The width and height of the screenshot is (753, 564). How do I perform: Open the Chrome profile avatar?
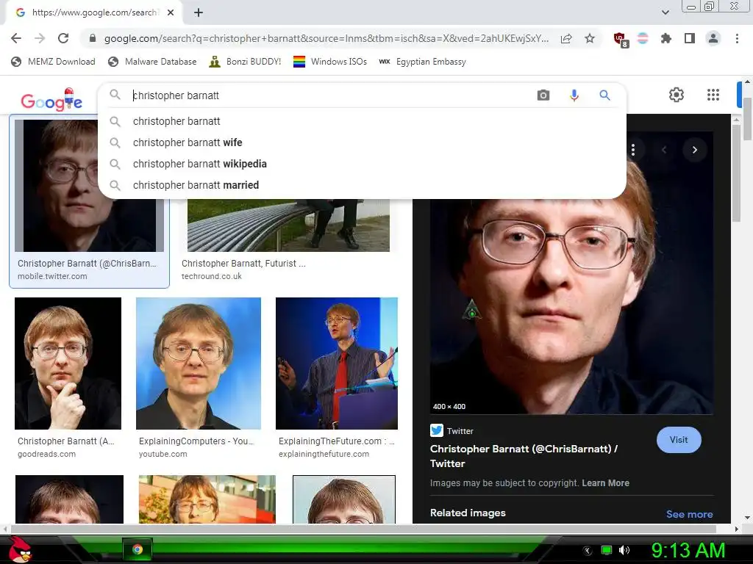coord(713,38)
